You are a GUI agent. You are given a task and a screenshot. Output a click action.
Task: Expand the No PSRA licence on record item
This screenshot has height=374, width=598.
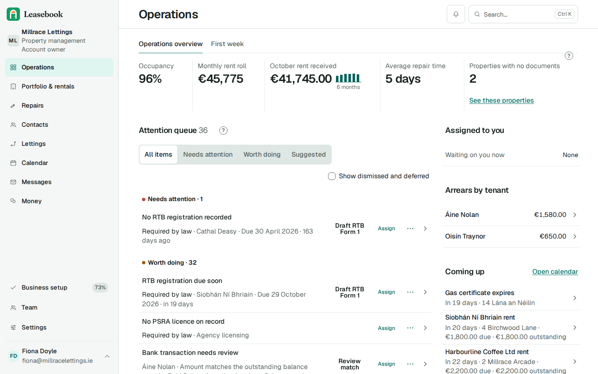(425, 328)
